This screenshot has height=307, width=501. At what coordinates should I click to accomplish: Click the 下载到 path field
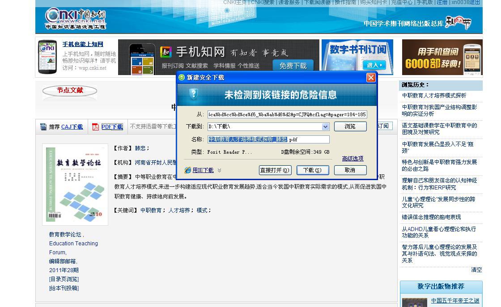pyautogui.click(x=268, y=127)
